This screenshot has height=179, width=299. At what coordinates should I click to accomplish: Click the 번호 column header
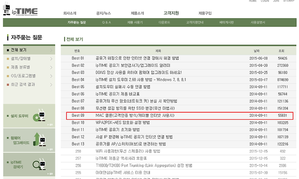(77, 51)
